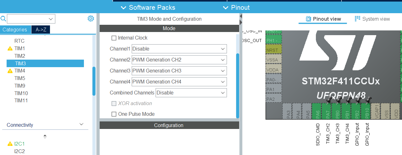Switch to the A->Z tab
The image size is (402, 155).
tap(41, 29)
